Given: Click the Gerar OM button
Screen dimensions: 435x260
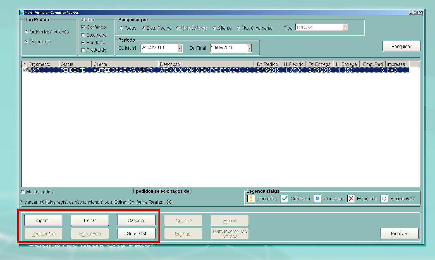Looking at the screenshot, I should (136, 234).
